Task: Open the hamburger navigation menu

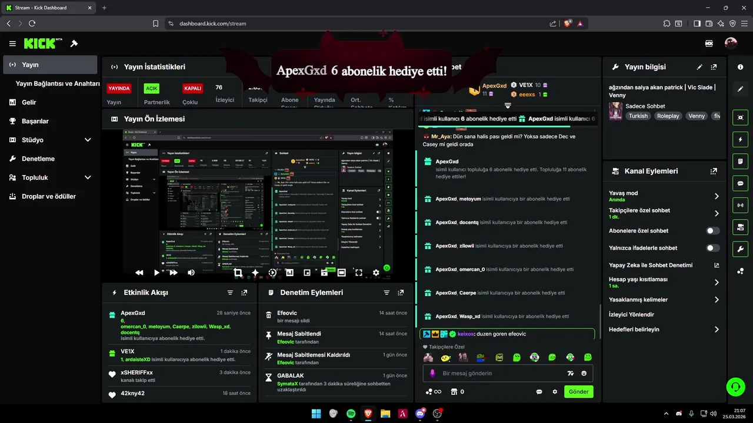Action: pyautogui.click(x=12, y=43)
